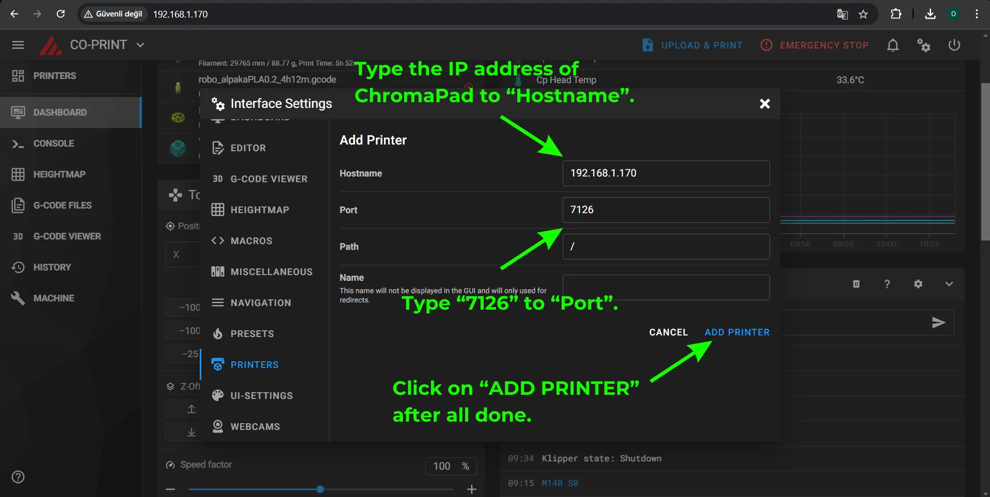Select Webcams tab in Interface Settings
990x497 pixels.
coord(264,427)
